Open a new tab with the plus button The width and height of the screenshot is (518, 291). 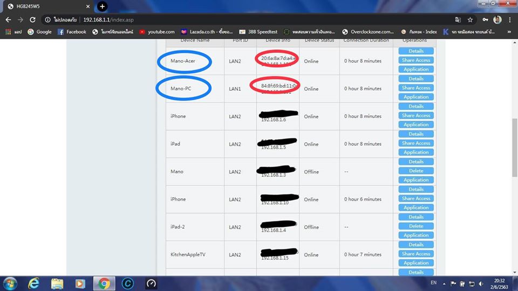[102, 6]
